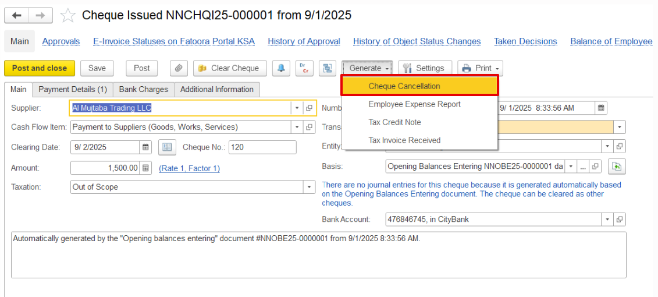Viewport: 658px width, 297px height.
Task: Open the Amount calculator icon
Action: (x=146, y=168)
